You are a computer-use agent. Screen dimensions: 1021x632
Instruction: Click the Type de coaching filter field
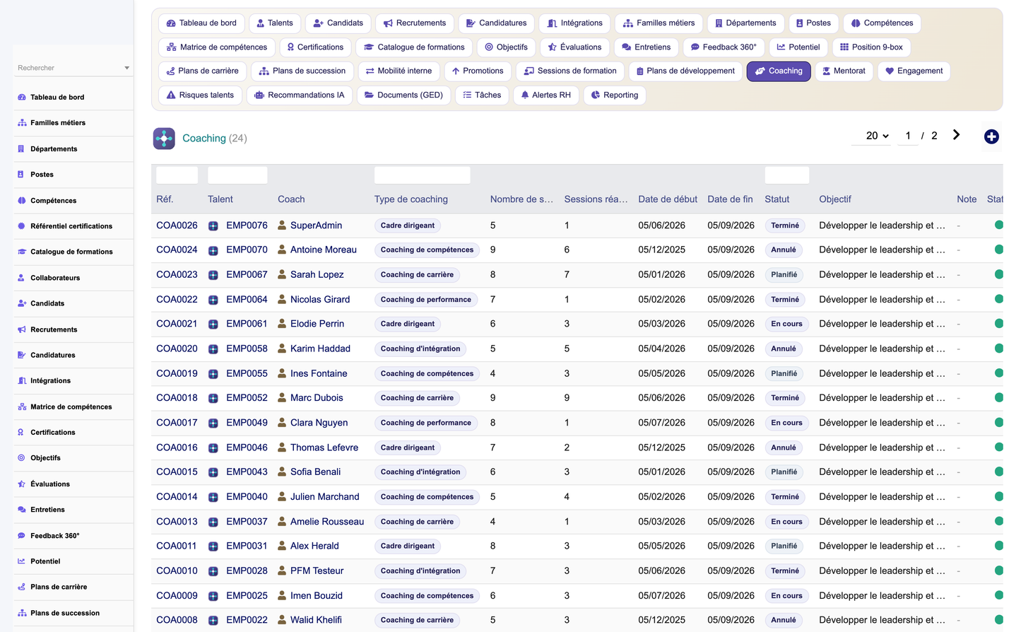pos(423,175)
